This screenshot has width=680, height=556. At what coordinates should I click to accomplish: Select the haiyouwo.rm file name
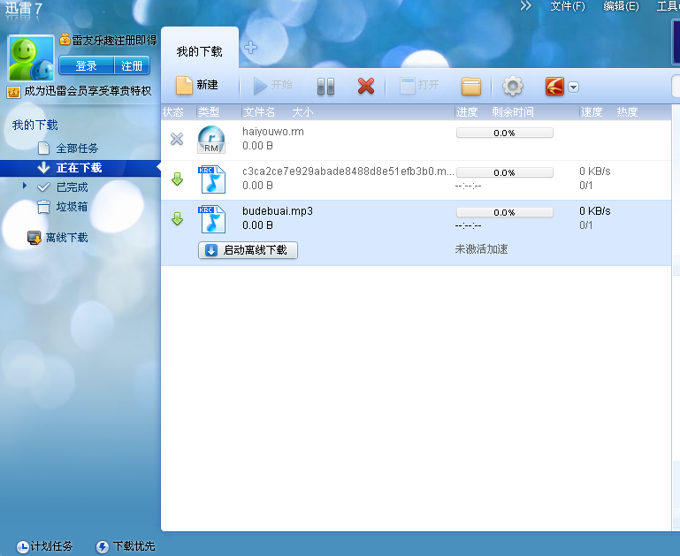point(273,132)
